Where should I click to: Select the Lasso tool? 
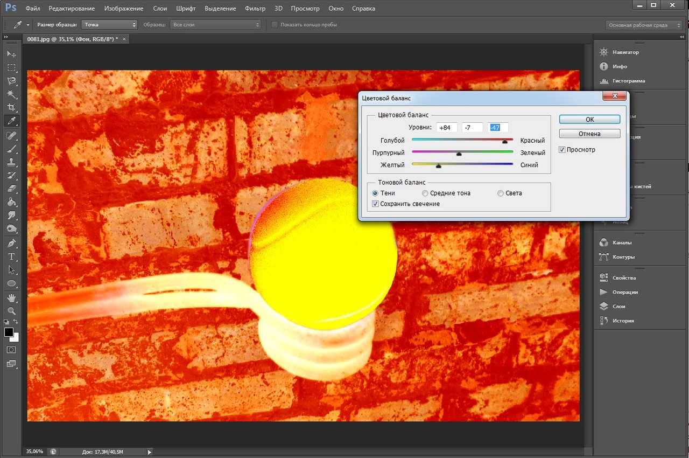point(11,81)
